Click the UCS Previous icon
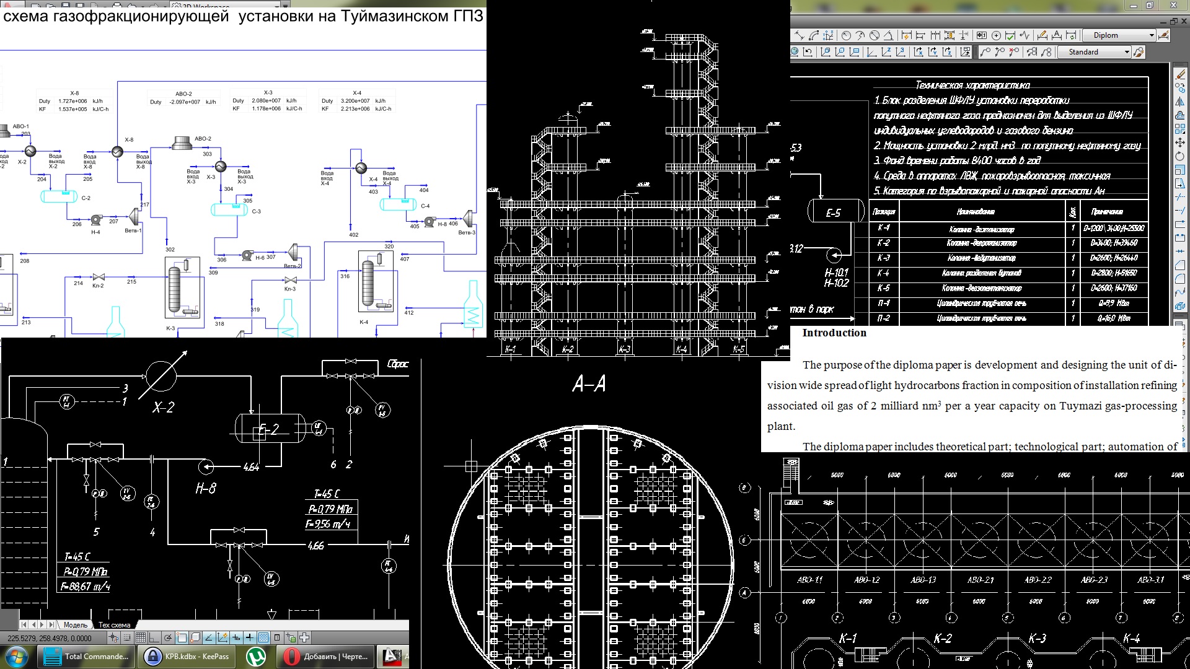1190x669 pixels. click(x=808, y=52)
